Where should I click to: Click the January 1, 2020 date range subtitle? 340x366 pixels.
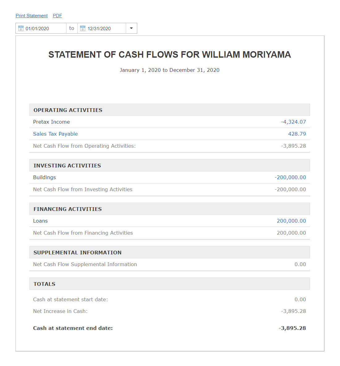[x=170, y=70]
